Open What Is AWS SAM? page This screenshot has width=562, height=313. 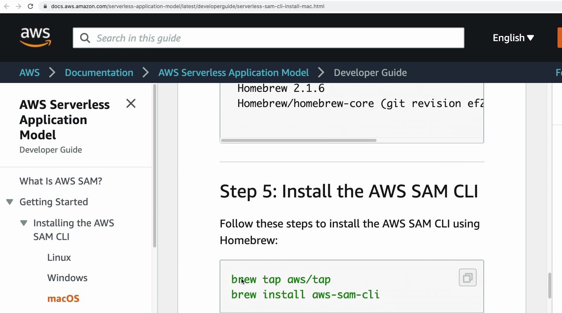tap(61, 181)
